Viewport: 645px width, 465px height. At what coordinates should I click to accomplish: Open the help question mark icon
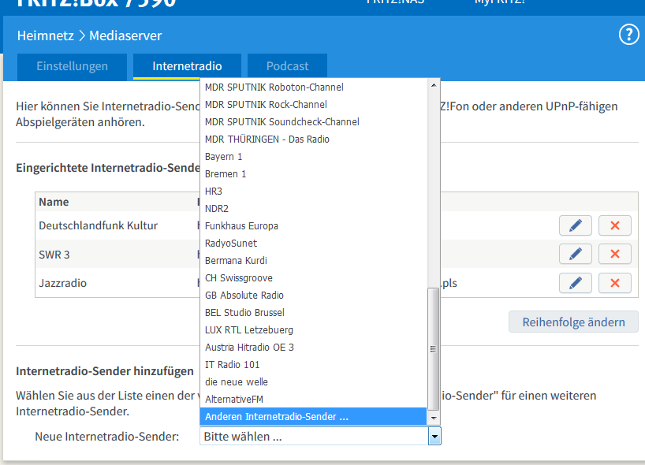click(629, 35)
